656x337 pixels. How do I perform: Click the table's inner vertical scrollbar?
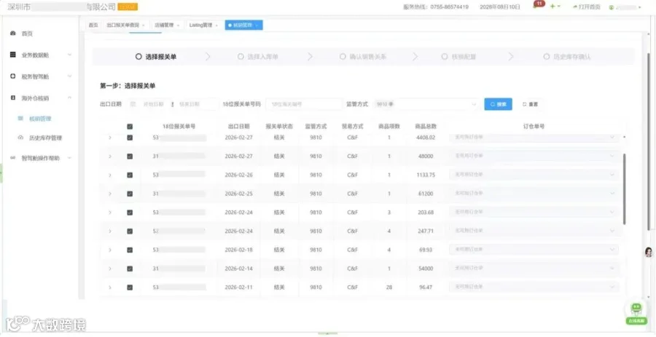tap(625, 189)
